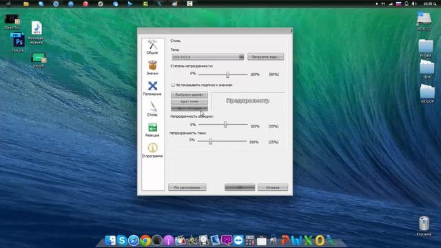Viewport: 441px width, 248px height.
Task: Launch PowerPoint from the dock
Action: tap(285, 240)
